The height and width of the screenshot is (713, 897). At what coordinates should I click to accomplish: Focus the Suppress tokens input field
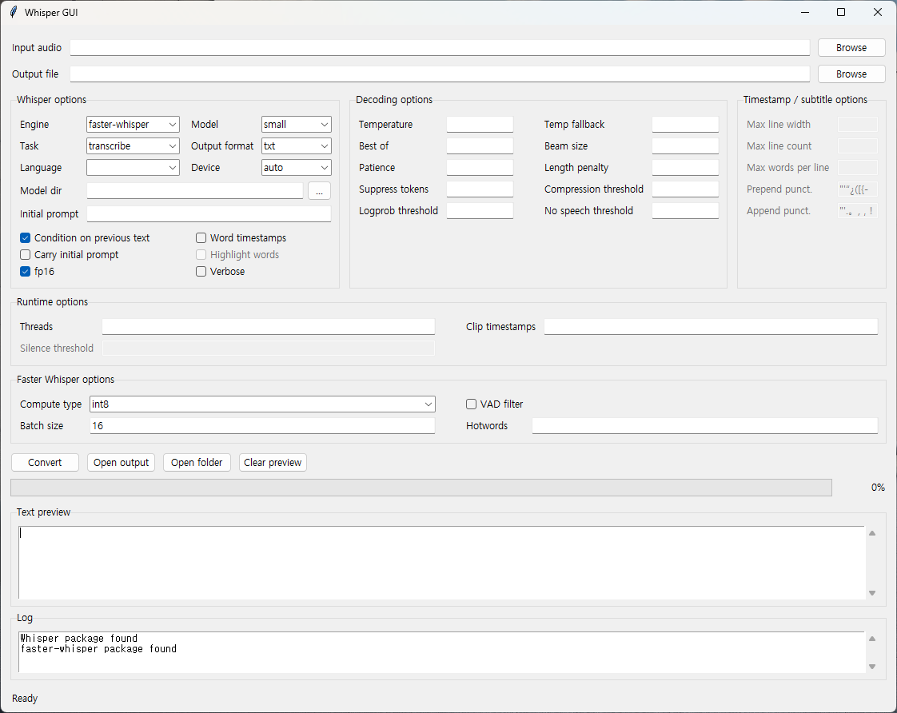480,189
